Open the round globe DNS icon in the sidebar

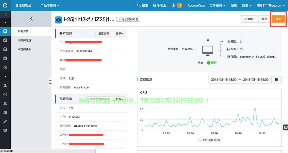[x=5, y=67]
